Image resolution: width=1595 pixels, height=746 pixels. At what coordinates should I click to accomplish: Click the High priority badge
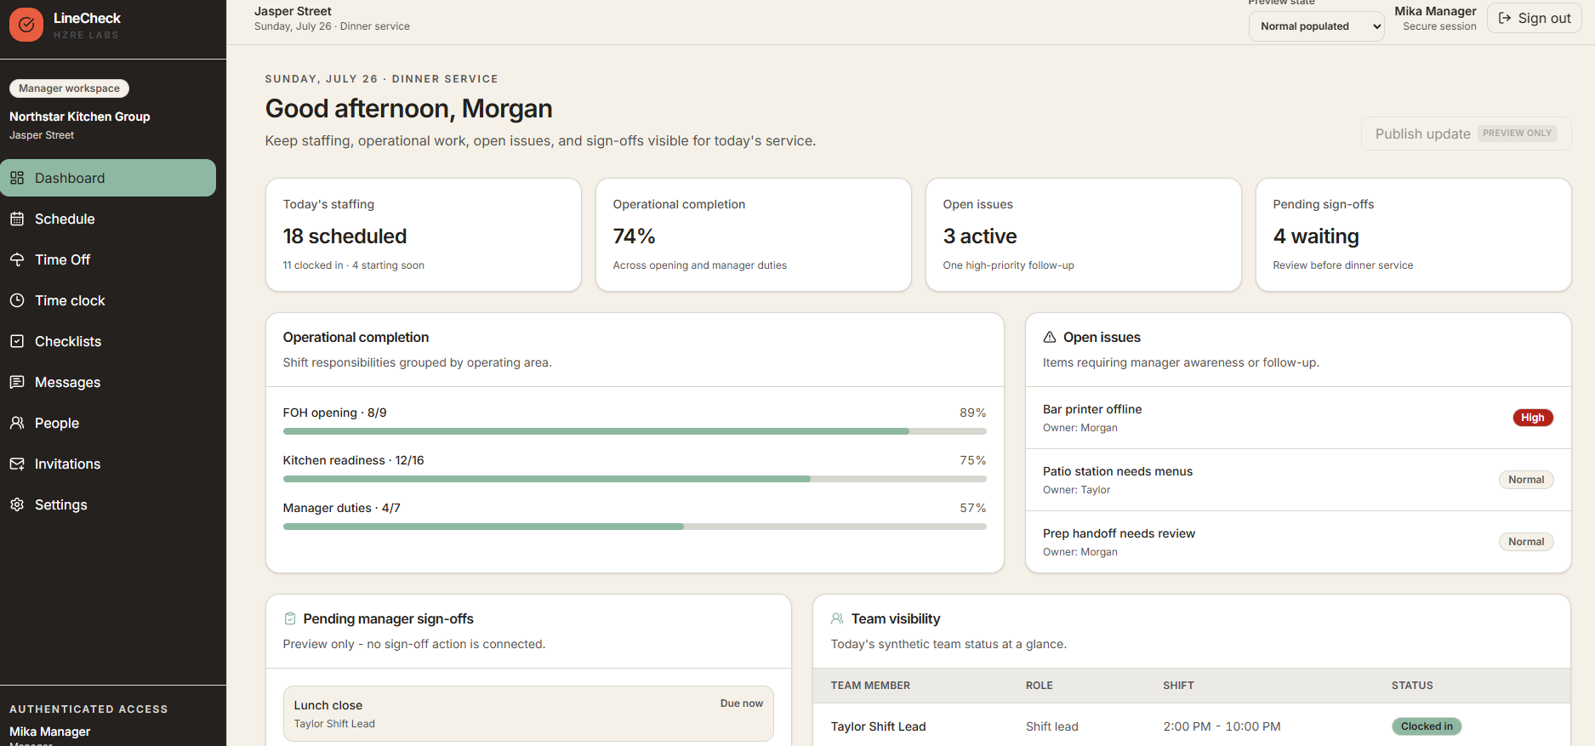click(x=1533, y=418)
